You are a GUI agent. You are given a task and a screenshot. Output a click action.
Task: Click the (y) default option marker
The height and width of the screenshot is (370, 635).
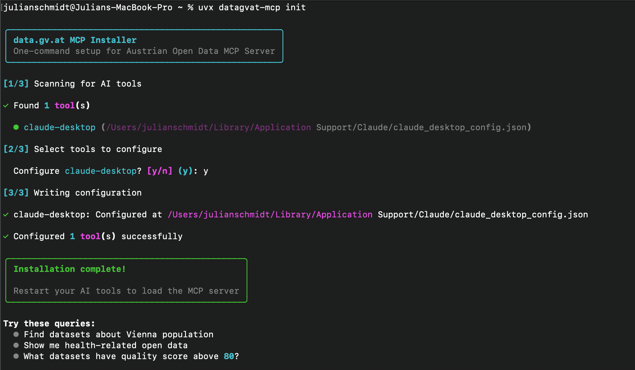click(185, 171)
